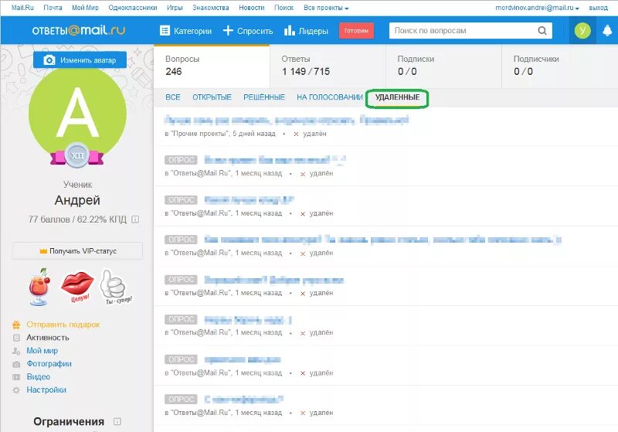The width and height of the screenshot is (618, 432).
Task: Click the crown icon on VIP-статус button
Action: tap(43, 251)
